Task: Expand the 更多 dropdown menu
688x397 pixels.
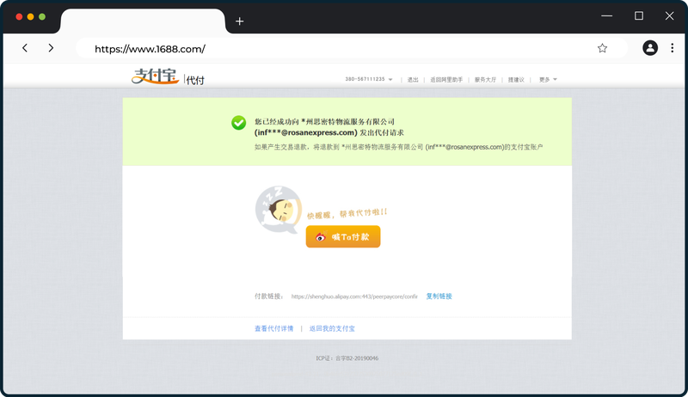Action: pyautogui.click(x=548, y=80)
